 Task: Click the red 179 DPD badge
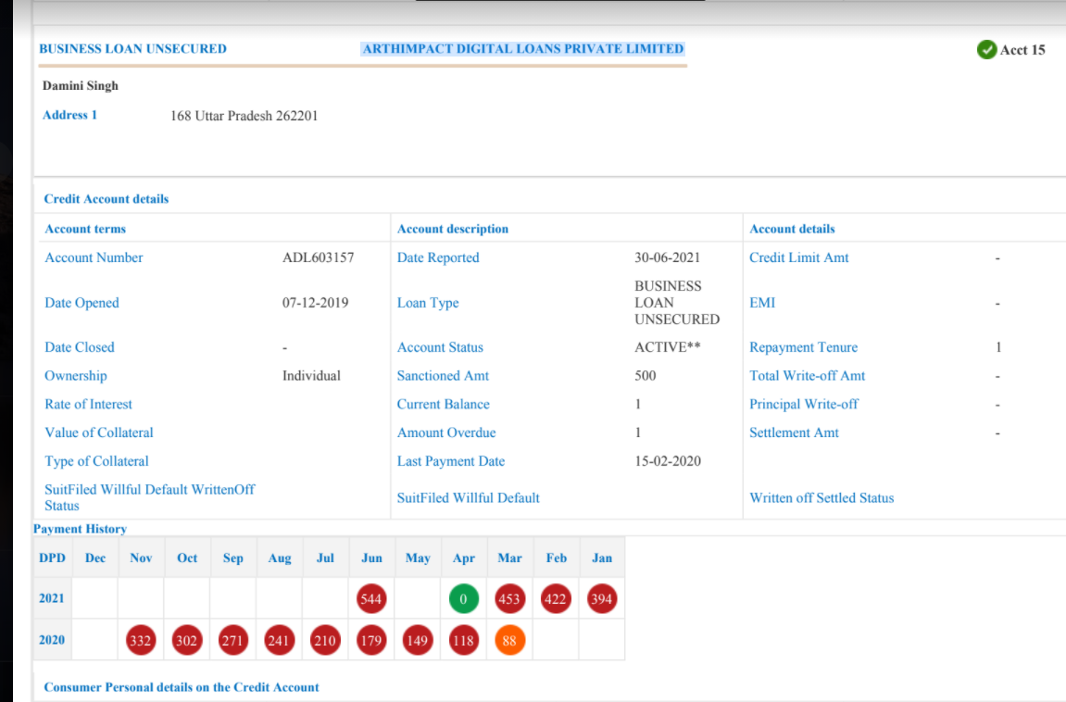coord(371,640)
